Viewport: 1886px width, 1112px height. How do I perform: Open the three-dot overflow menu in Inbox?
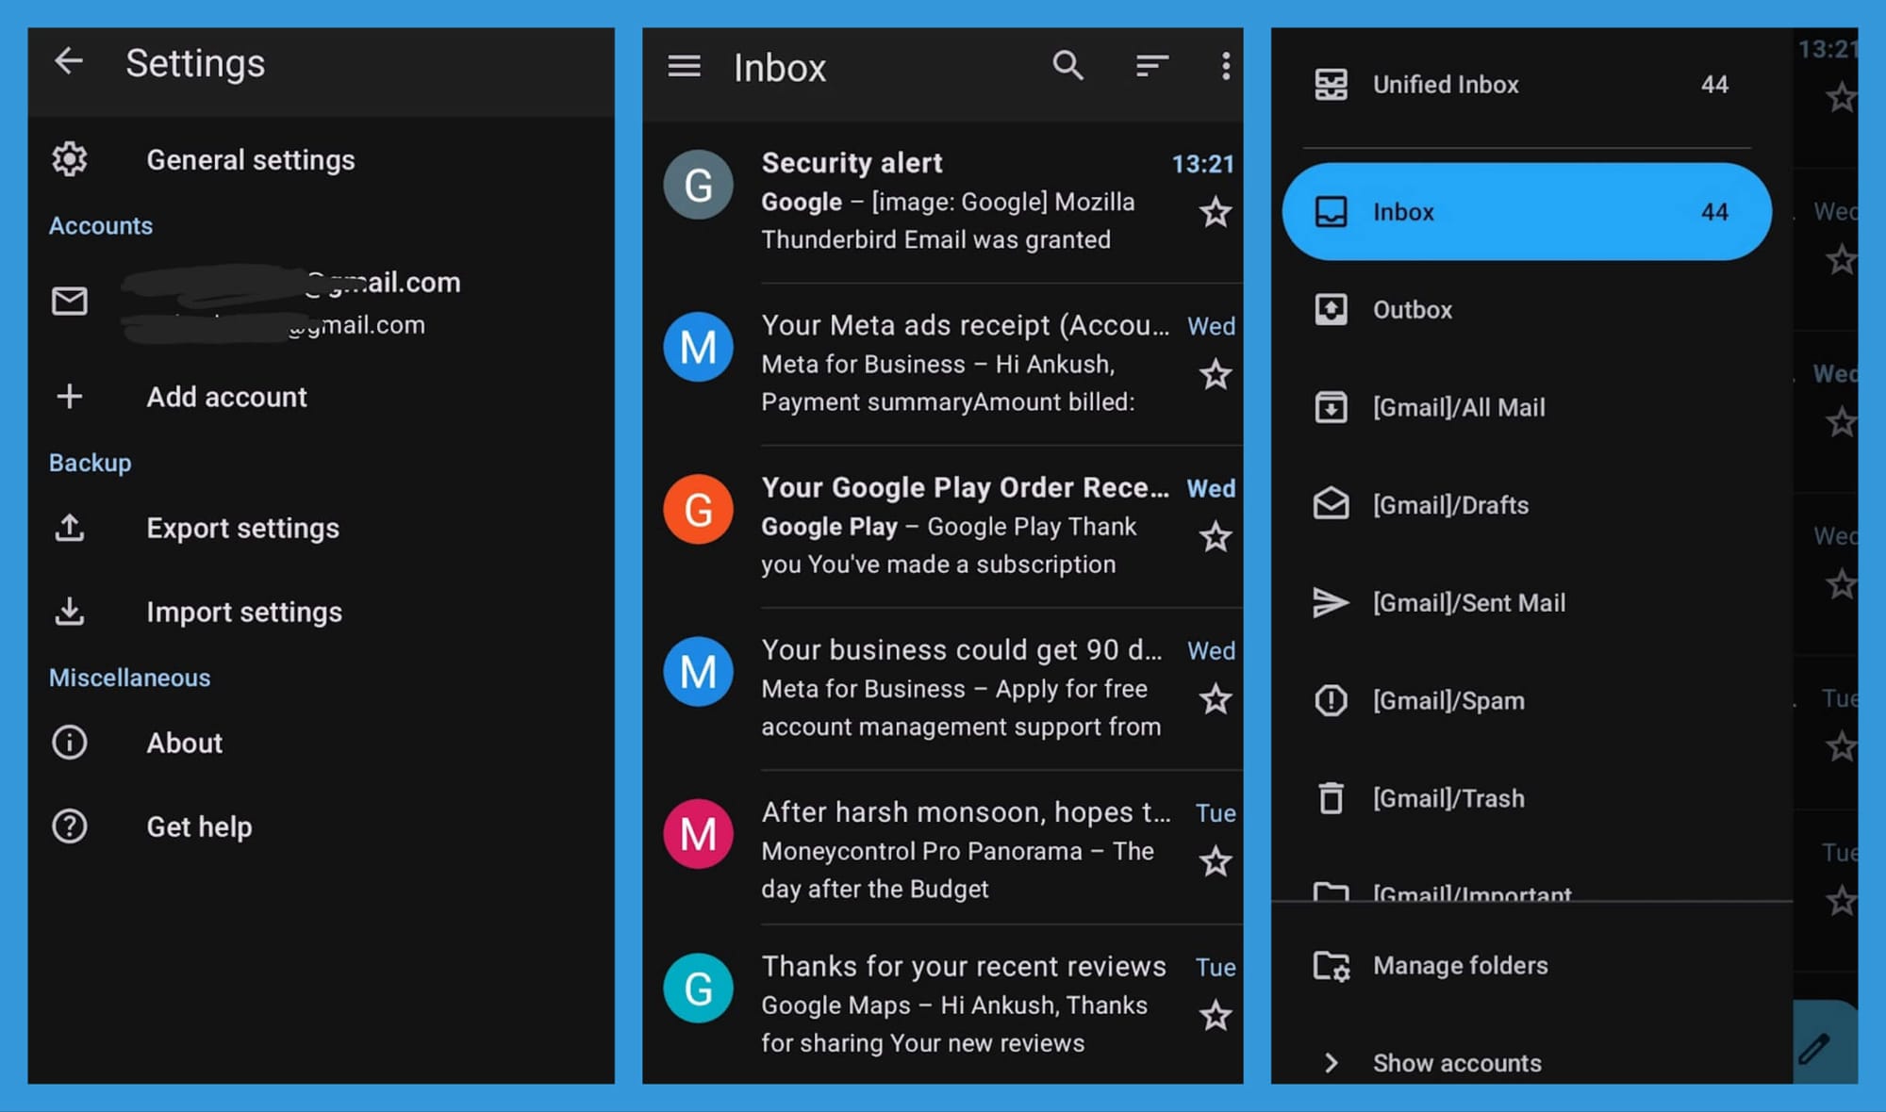tap(1225, 66)
